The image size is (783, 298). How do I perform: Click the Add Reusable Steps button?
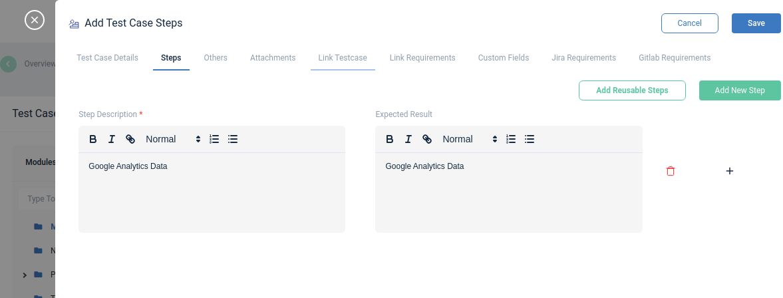click(x=632, y=90)
